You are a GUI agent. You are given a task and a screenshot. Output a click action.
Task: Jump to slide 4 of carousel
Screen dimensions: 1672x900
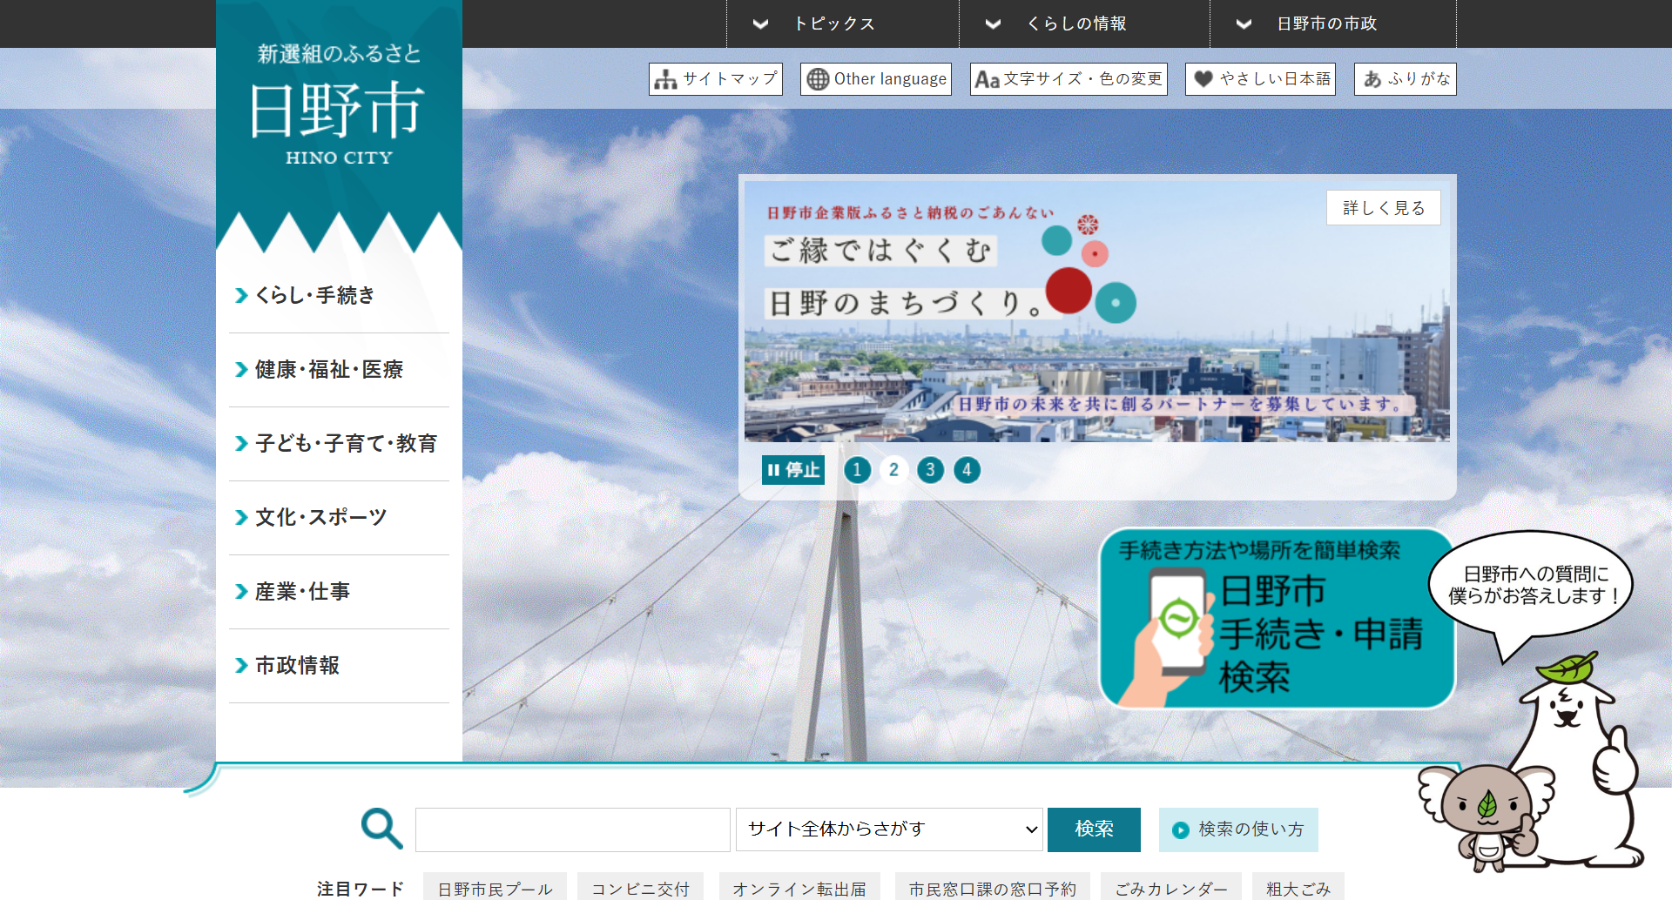(x=967, y=470)
